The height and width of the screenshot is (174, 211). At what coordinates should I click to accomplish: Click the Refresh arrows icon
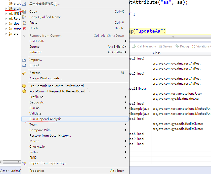(24, 73)
